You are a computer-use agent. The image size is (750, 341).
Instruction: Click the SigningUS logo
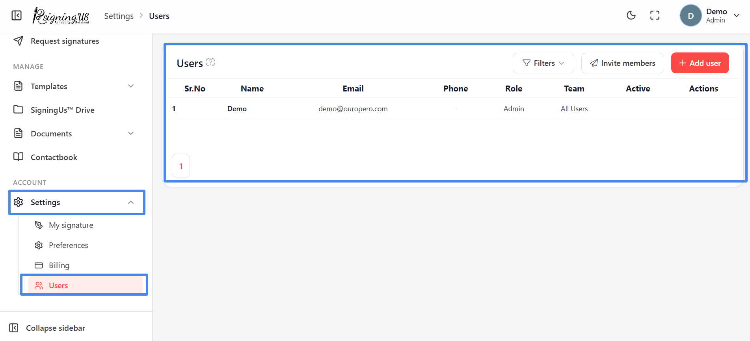[x=61, y=16]
